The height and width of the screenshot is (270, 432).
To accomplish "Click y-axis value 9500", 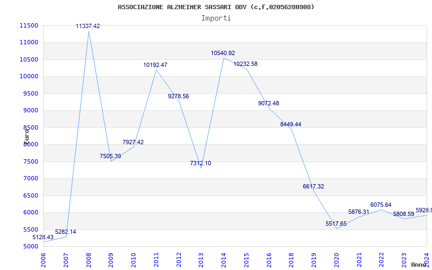I will pos(30,93).
